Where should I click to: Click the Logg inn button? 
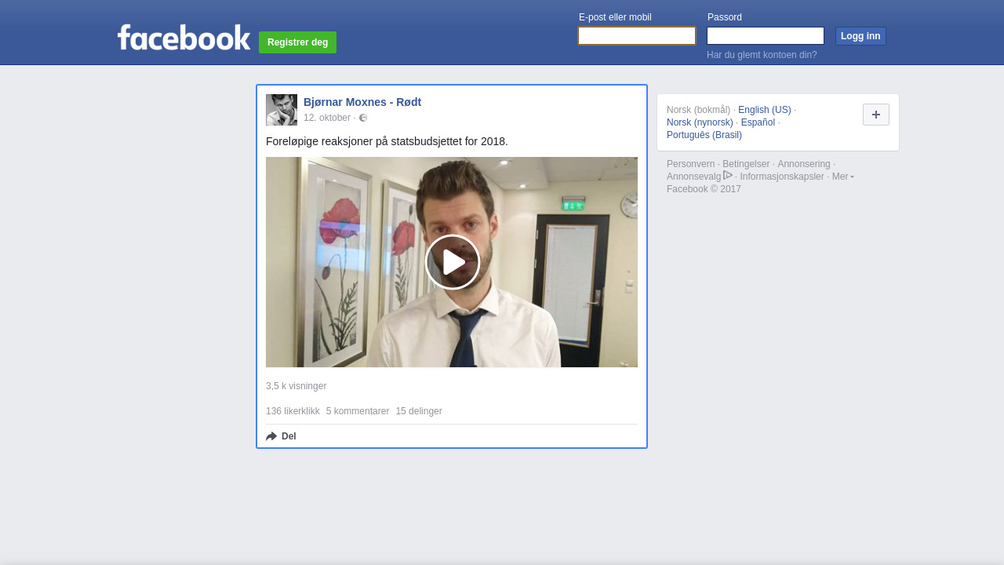pos(860,36)
